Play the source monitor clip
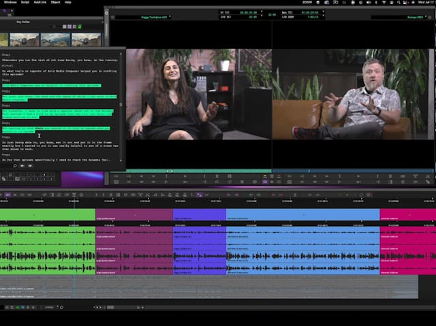This screenshot has width=436, height=326. point(185,176)
